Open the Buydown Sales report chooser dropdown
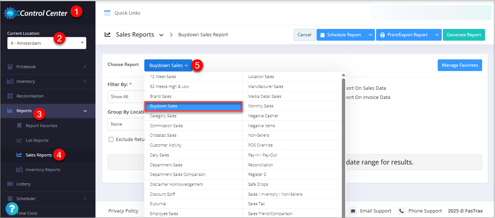495x218 pixels. pos(168,65)
